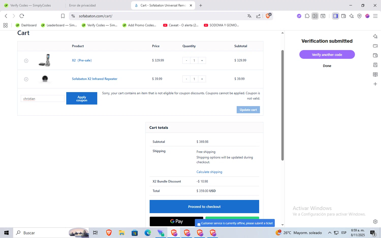Open the purple SimplyCodes extension icon
Screen dimensions: 381x238
point(299,16)
